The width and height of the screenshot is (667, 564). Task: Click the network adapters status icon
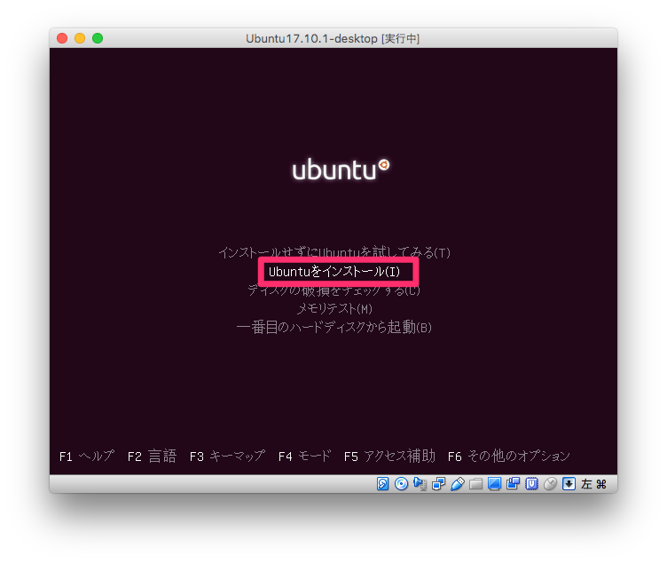(438, 484)
